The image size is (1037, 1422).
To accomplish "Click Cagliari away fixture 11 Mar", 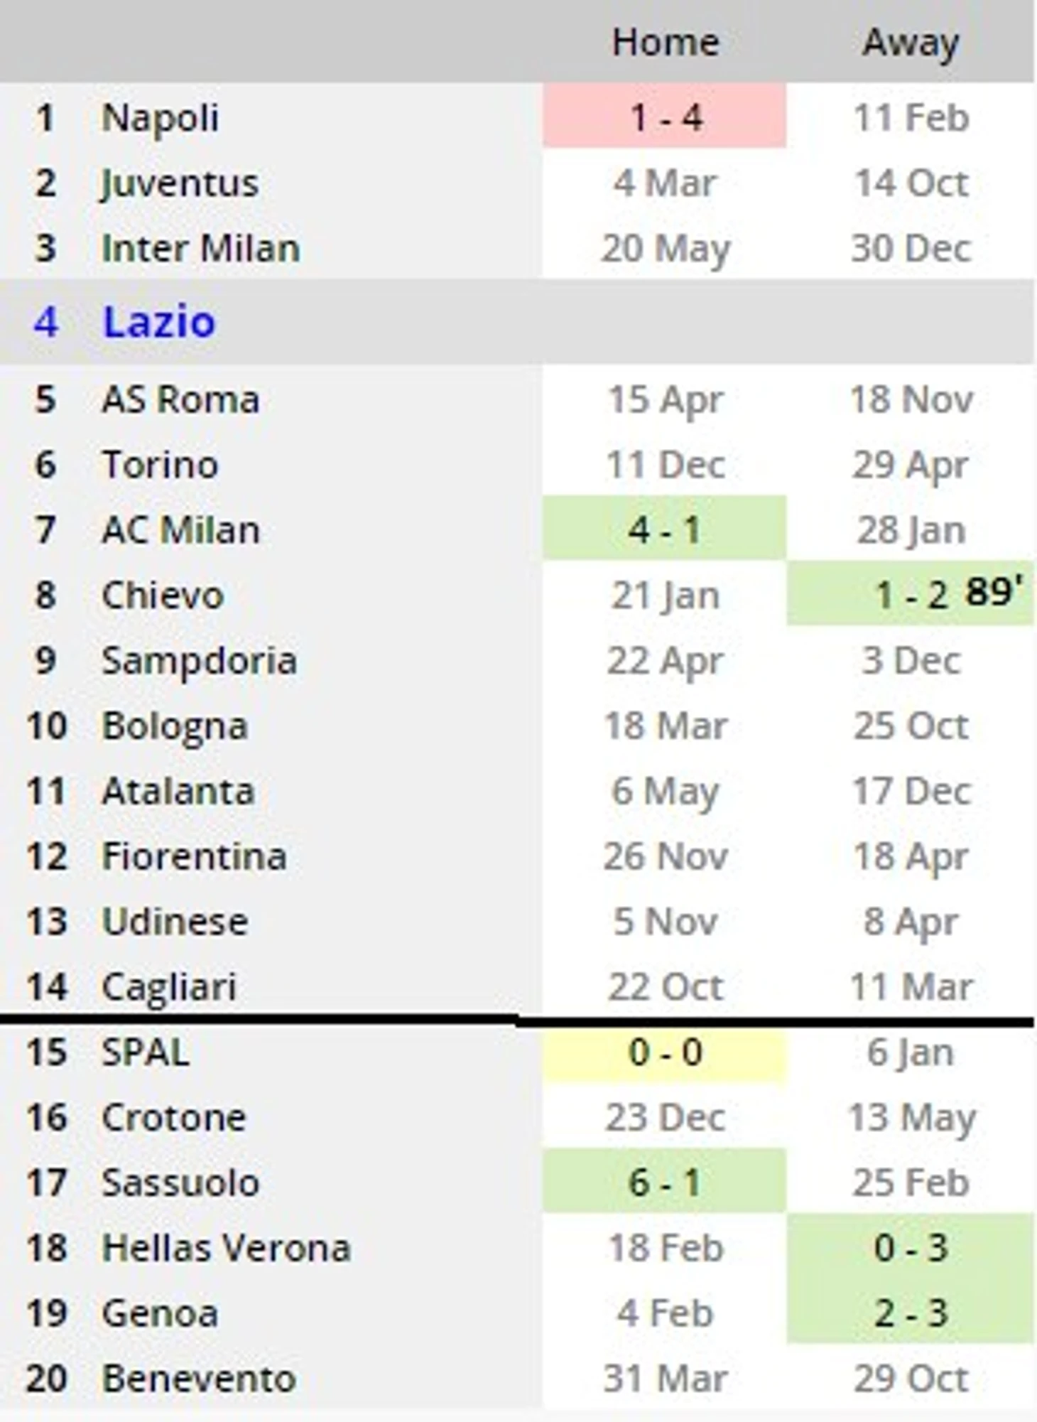I will (911, 986).
